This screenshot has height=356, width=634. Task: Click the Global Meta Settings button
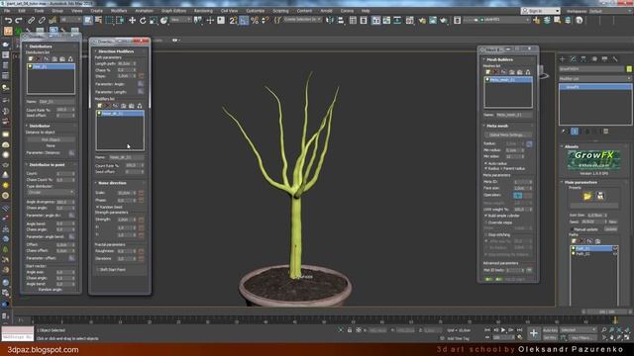tap(508, 134)
